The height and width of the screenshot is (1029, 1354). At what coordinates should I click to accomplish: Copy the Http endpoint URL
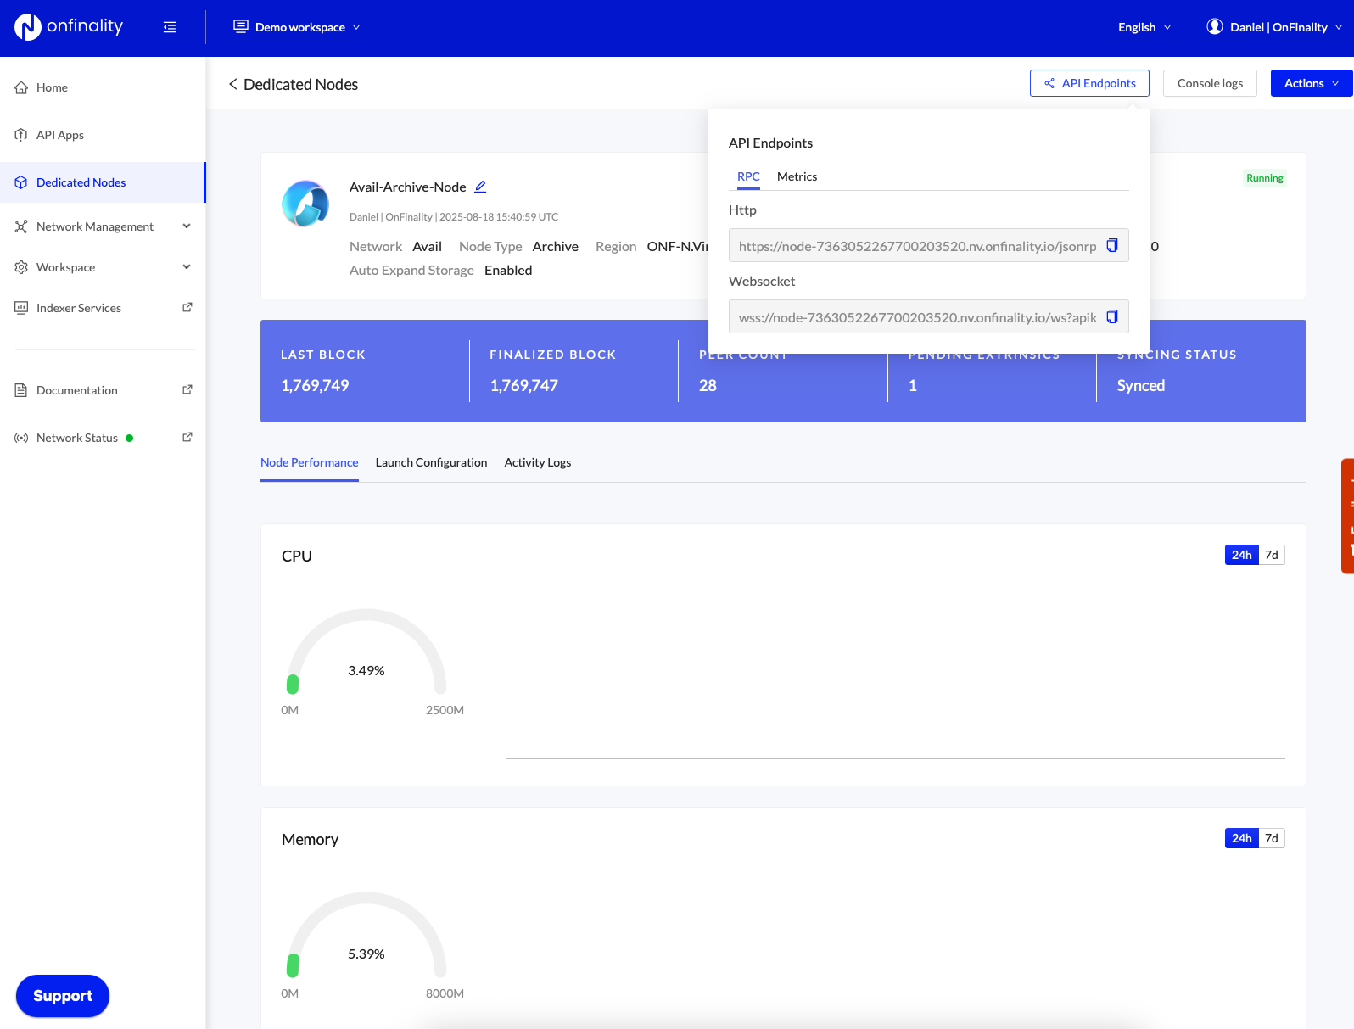pos(1111,245)
